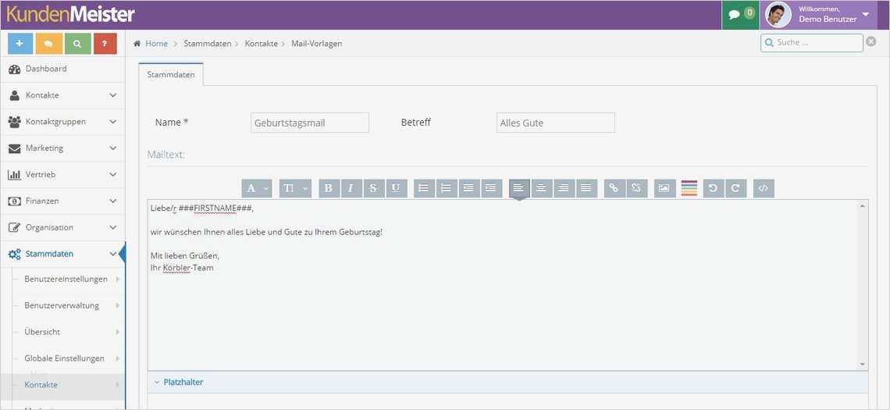Insert a bulleted list
This screenshot has height=410, width=890.
tap(423, 188)
